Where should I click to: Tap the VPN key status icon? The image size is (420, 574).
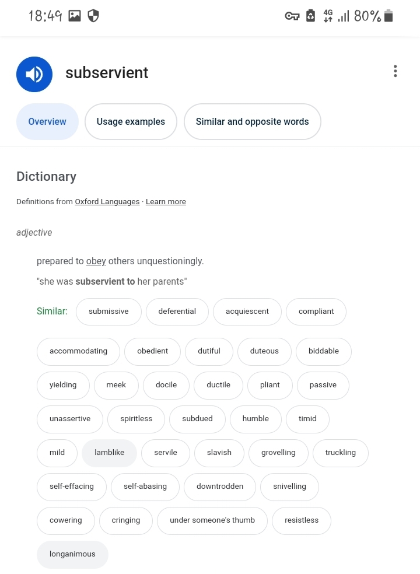292,16
